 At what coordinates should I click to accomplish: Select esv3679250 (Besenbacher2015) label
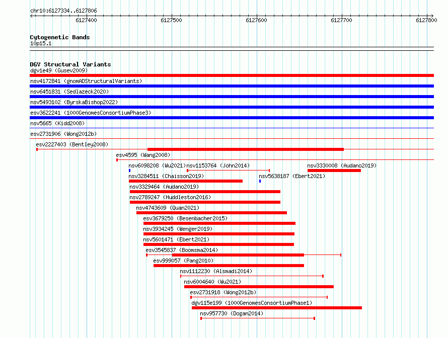point(185,218)
